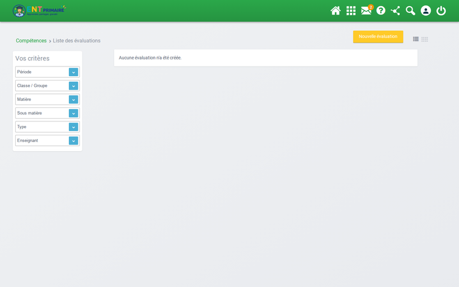459x287 pixels.
Task: Open Compétences breadcrumb link
Action: [31, 41]
